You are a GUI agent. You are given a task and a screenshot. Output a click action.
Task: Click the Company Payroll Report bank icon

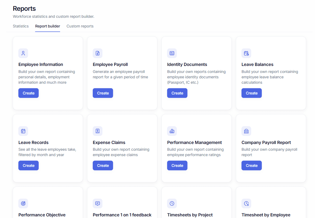(x=246, y=131)
